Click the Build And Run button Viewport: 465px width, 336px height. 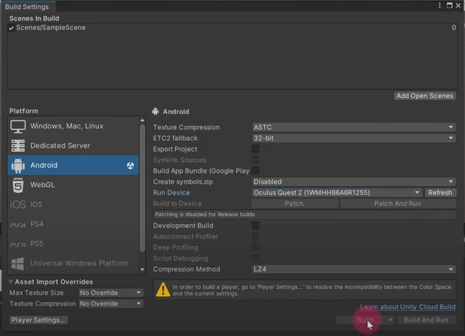tap(426, 320)
